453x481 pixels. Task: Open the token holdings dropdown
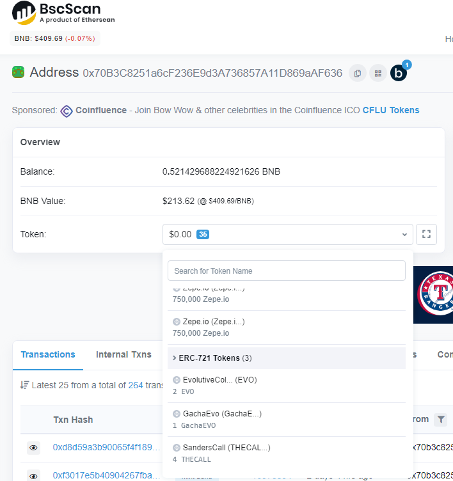(287, 234)
